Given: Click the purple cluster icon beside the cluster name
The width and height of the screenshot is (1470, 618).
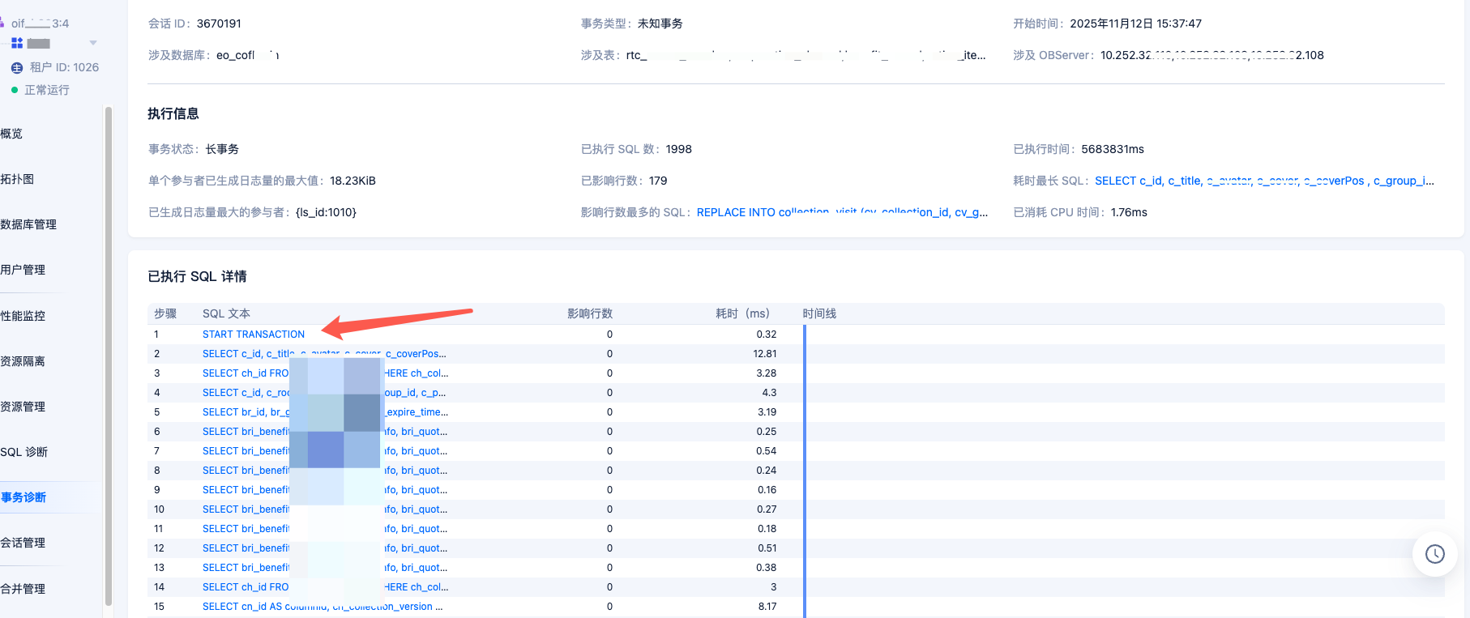Looking at the screenshot, I should pyautogui.click(x=2, y=23).
